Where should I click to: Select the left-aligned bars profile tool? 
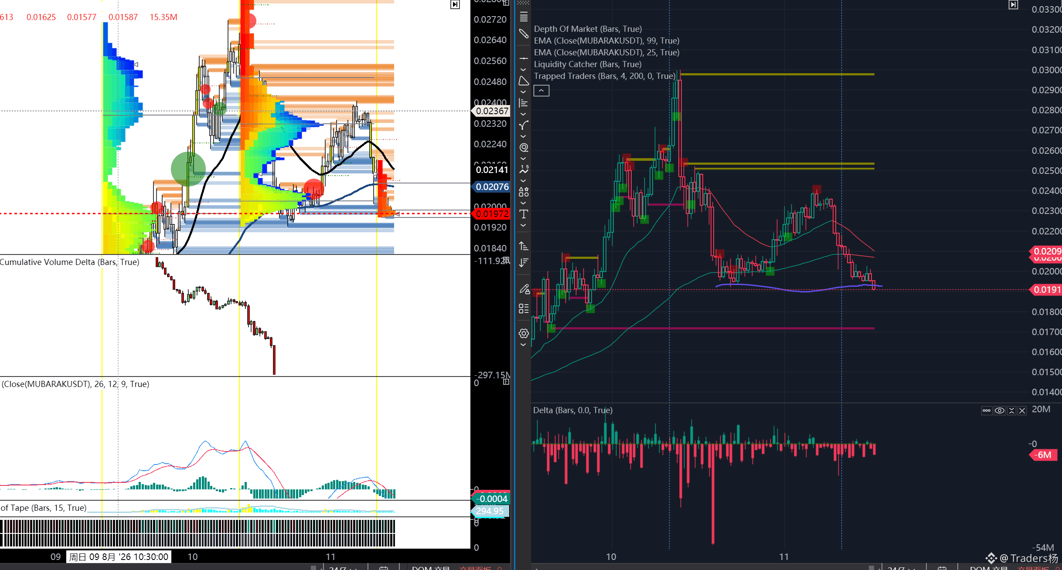coord(524,103)
